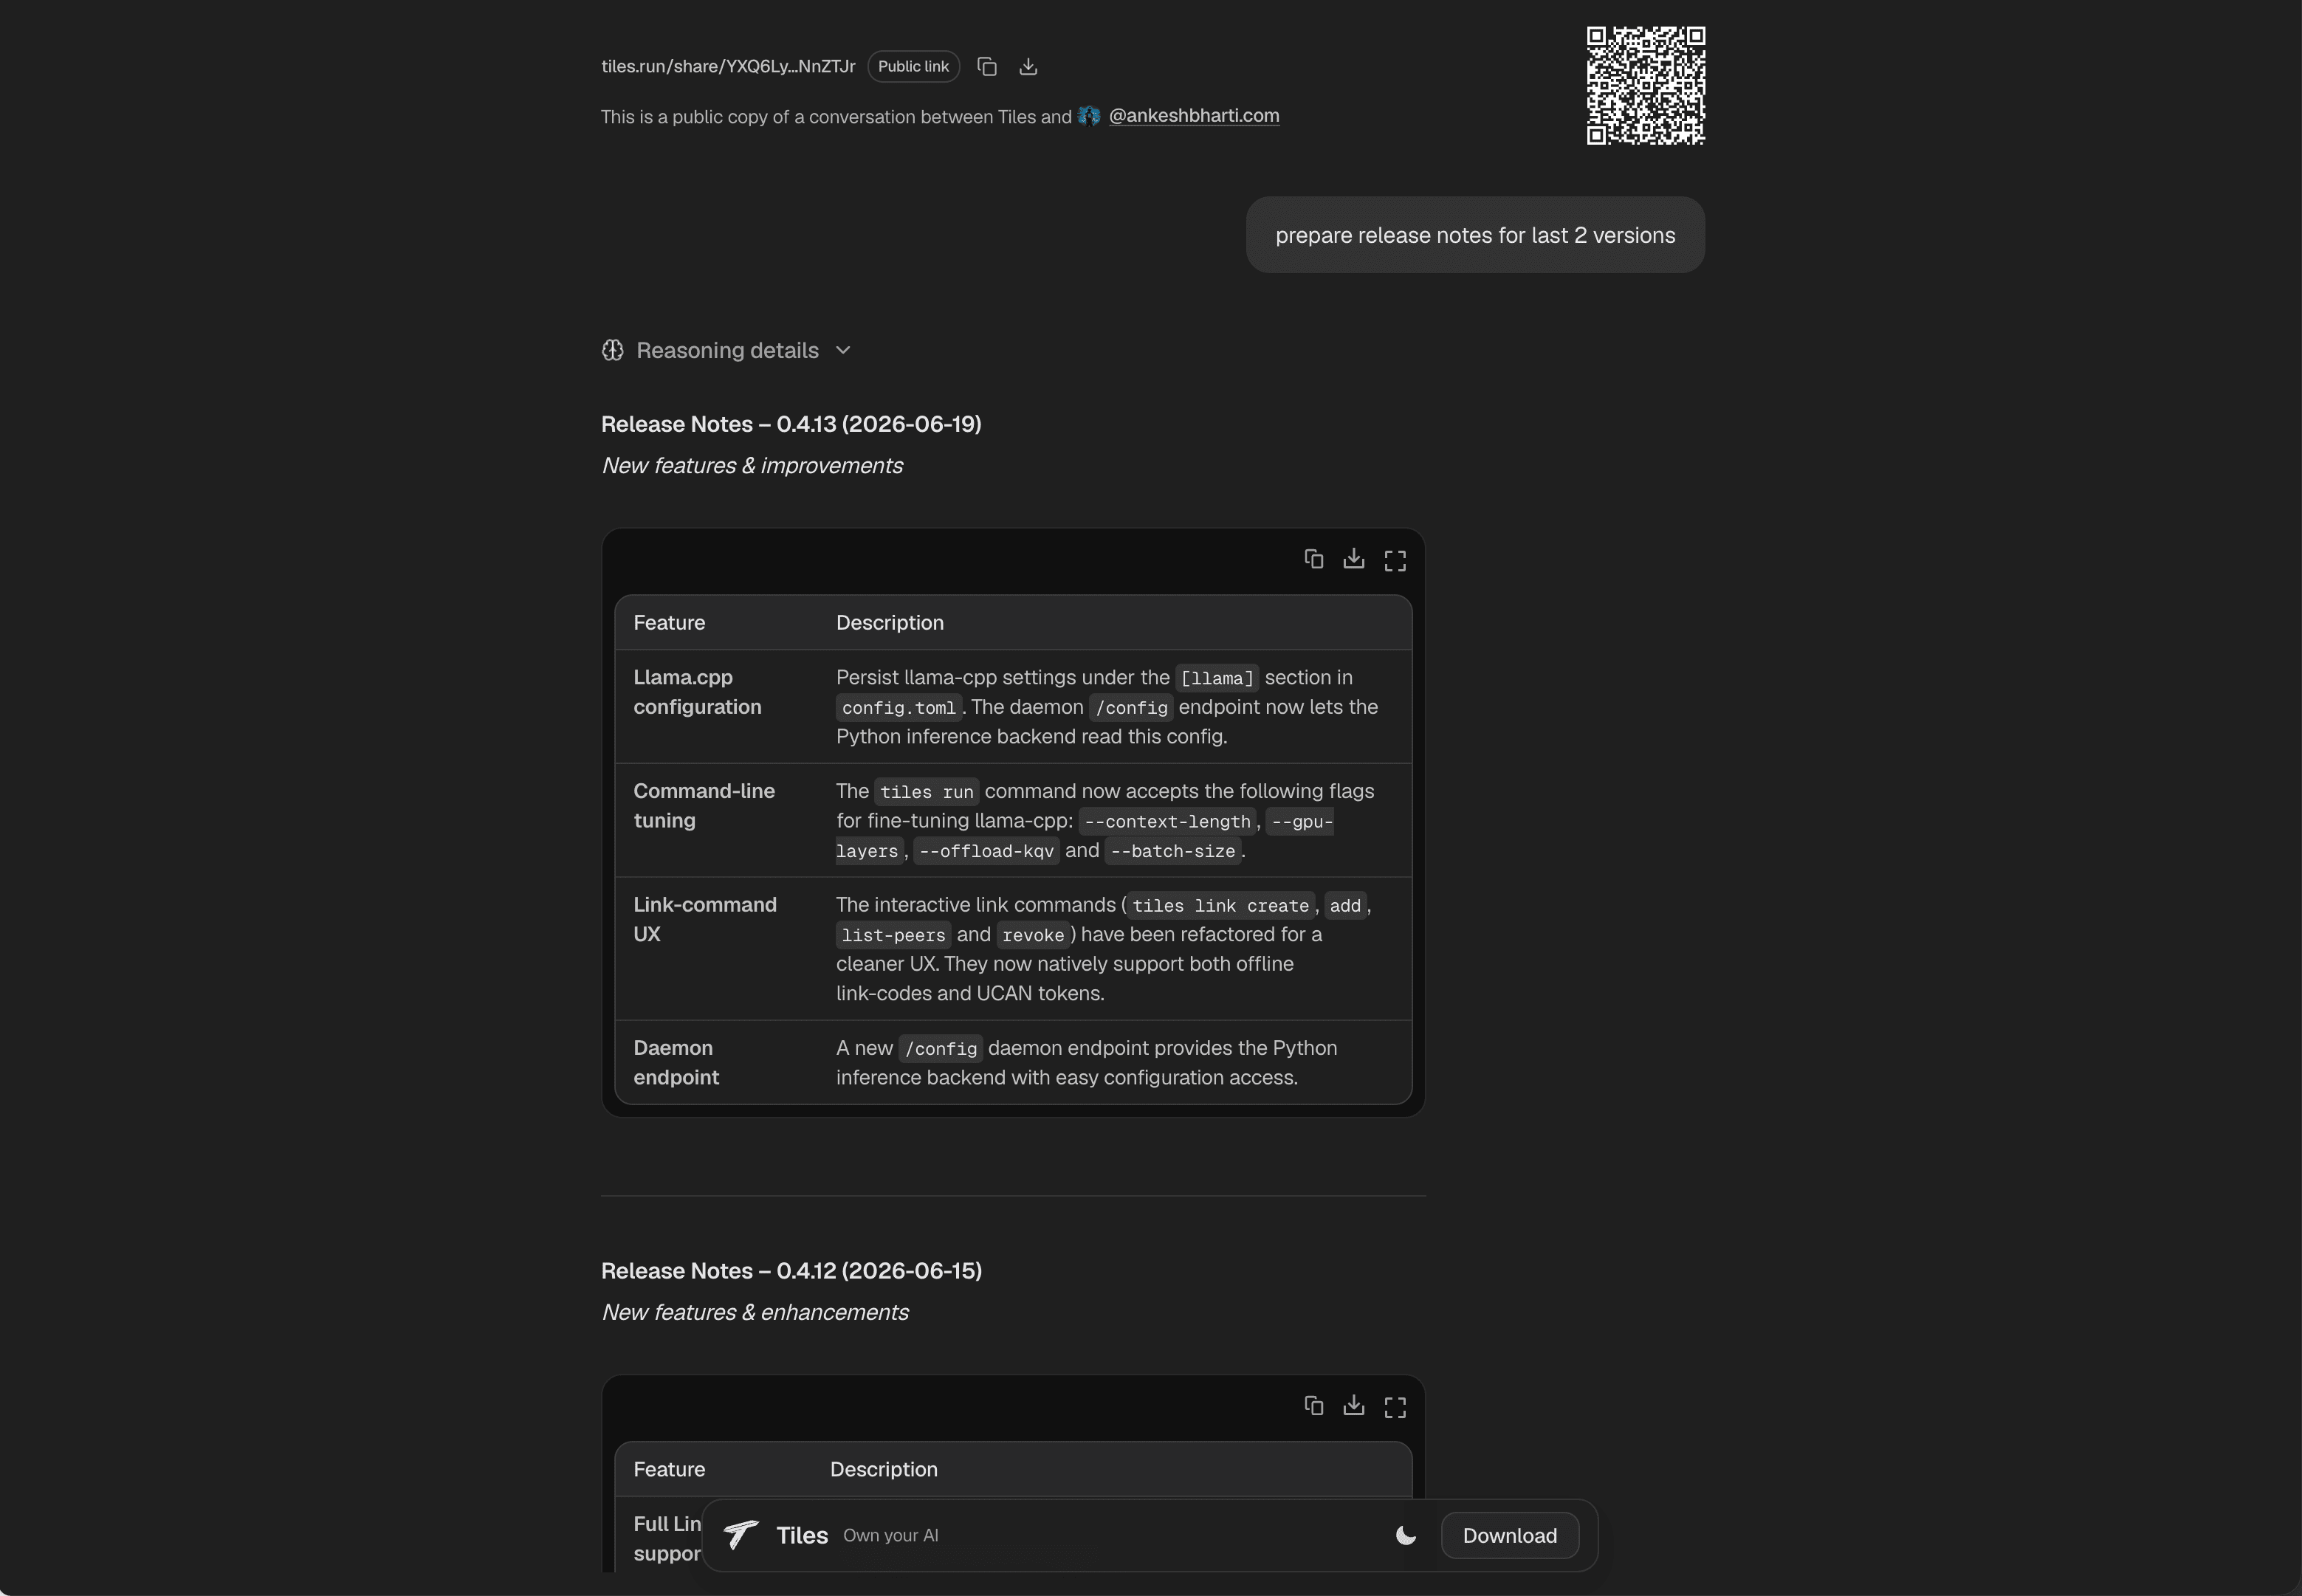Click the 'list-peers' code snippet
Screen dimensions: 2302x1596
893,935
